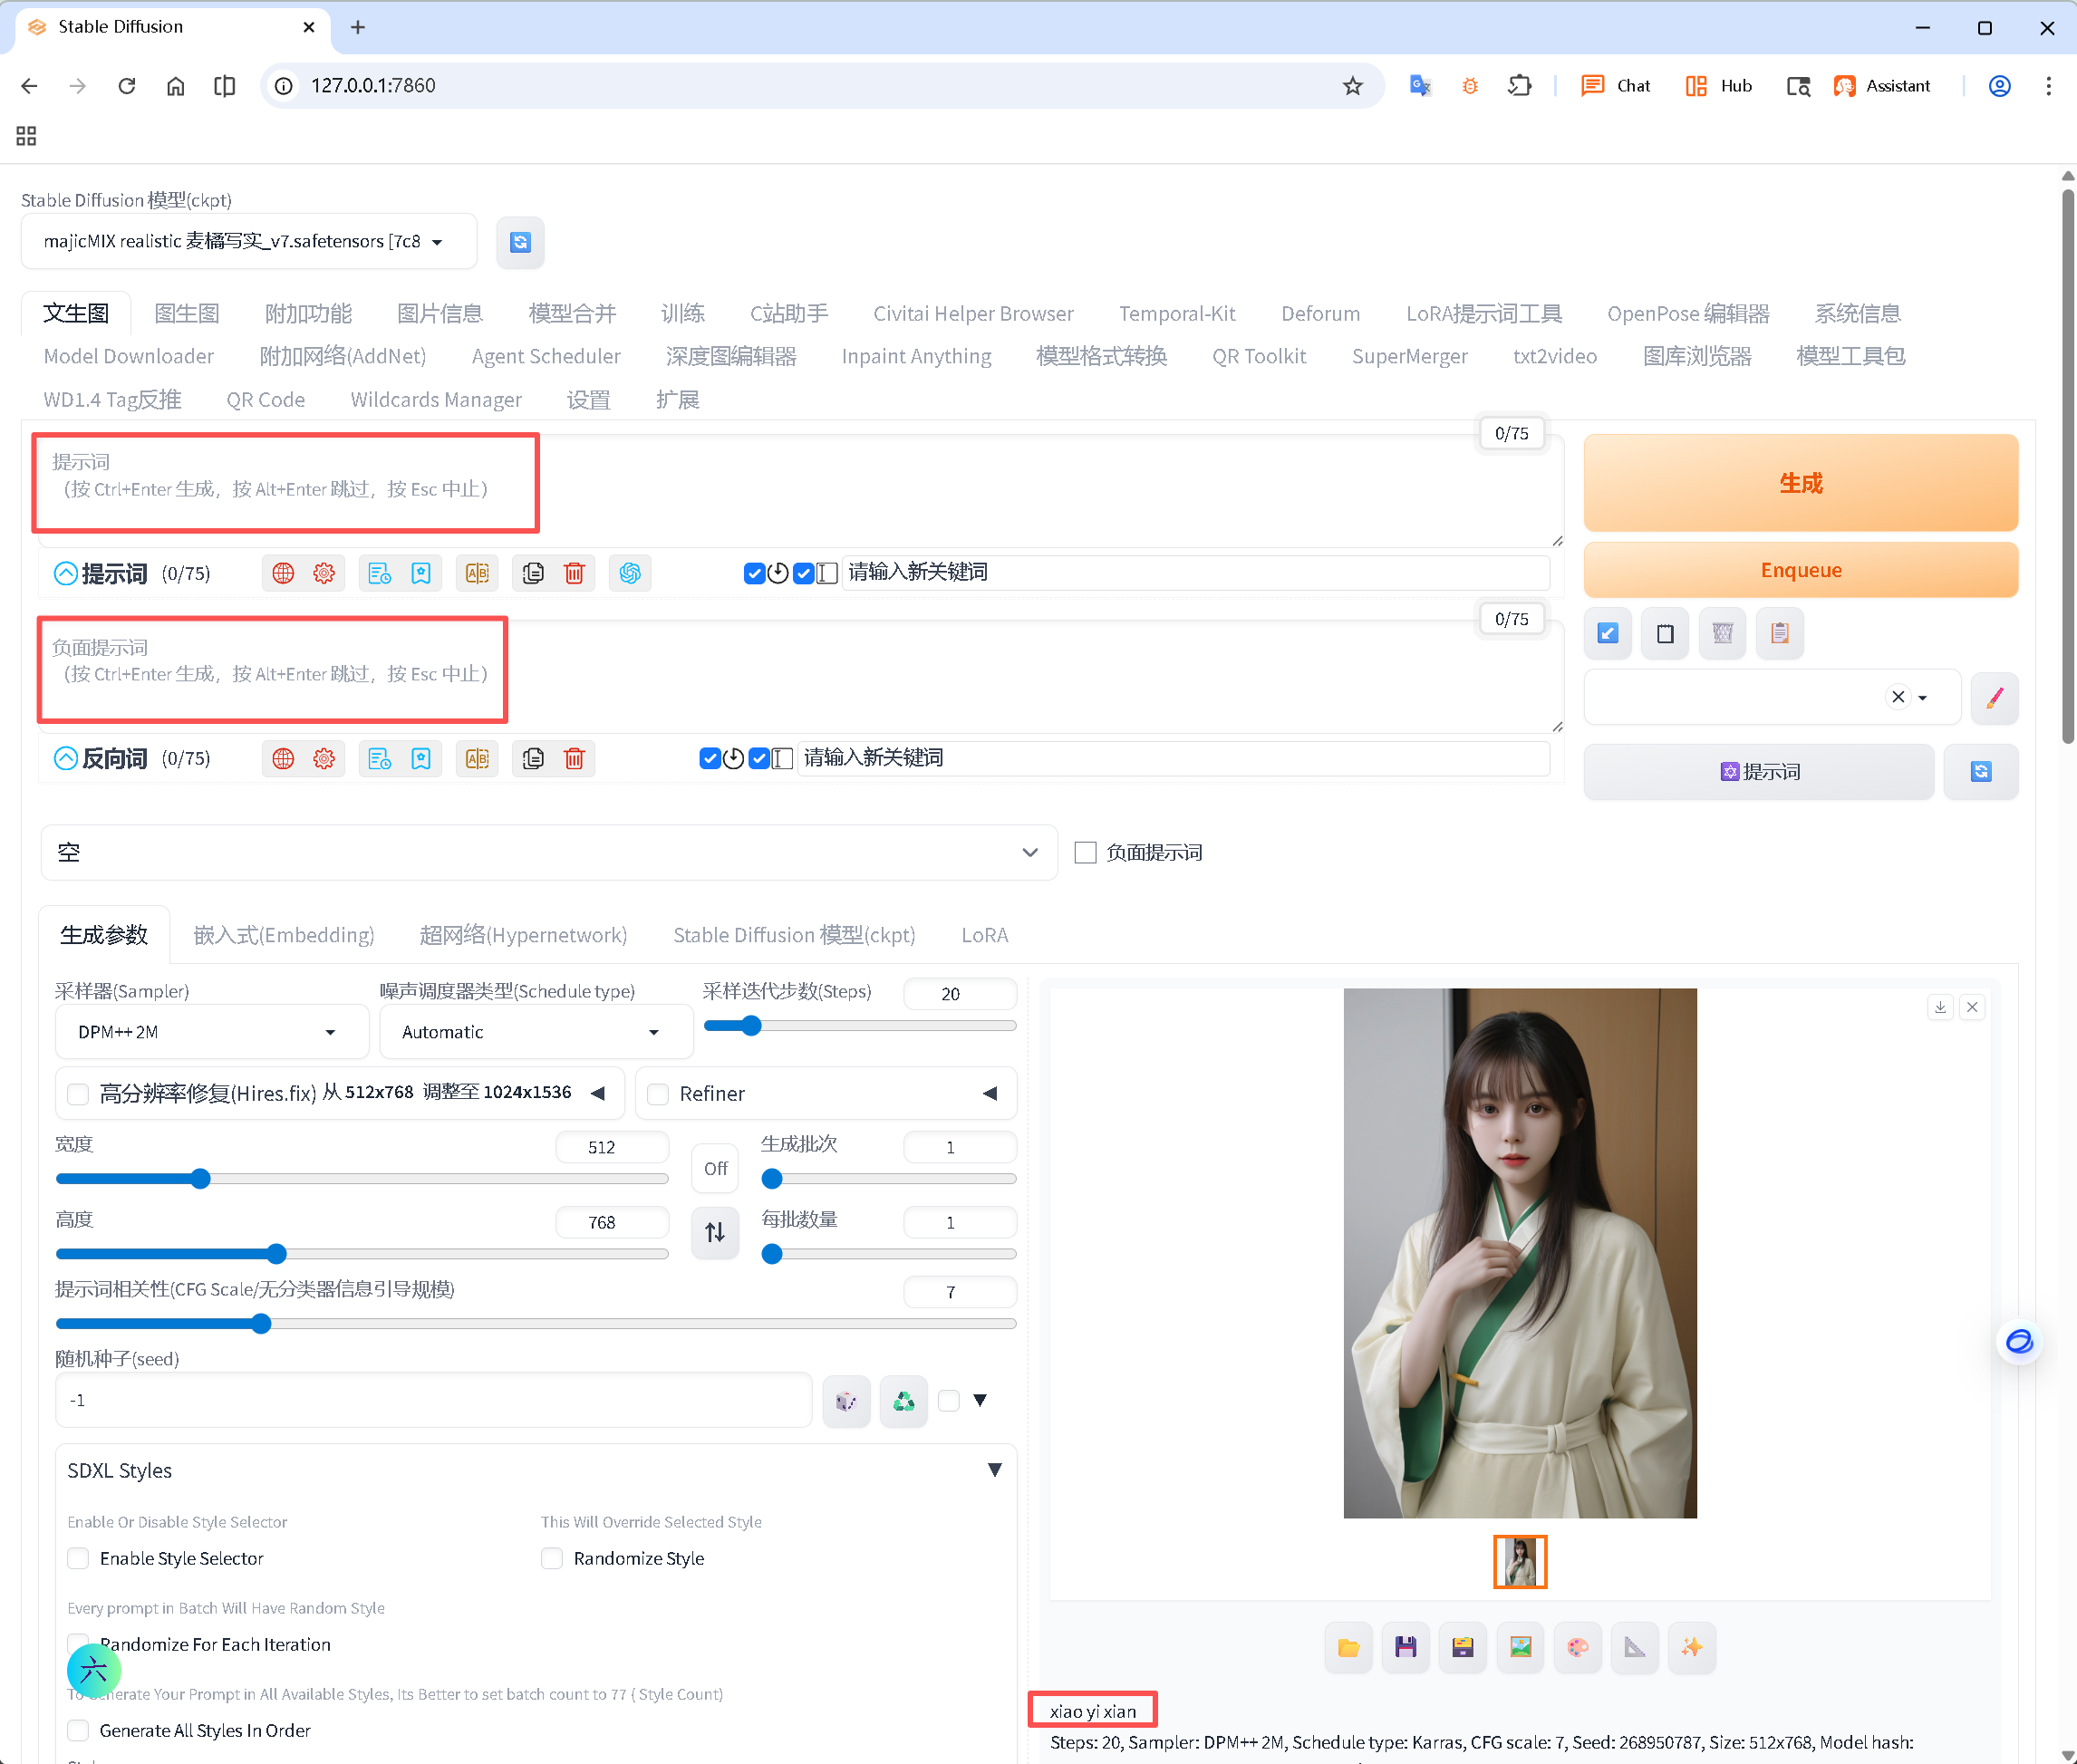Click the green recycle seed icon
This screenshot has width=2077, height=1764.
[904, 1401]
